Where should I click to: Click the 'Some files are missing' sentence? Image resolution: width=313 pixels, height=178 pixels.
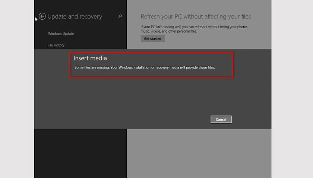coord(92,67)
